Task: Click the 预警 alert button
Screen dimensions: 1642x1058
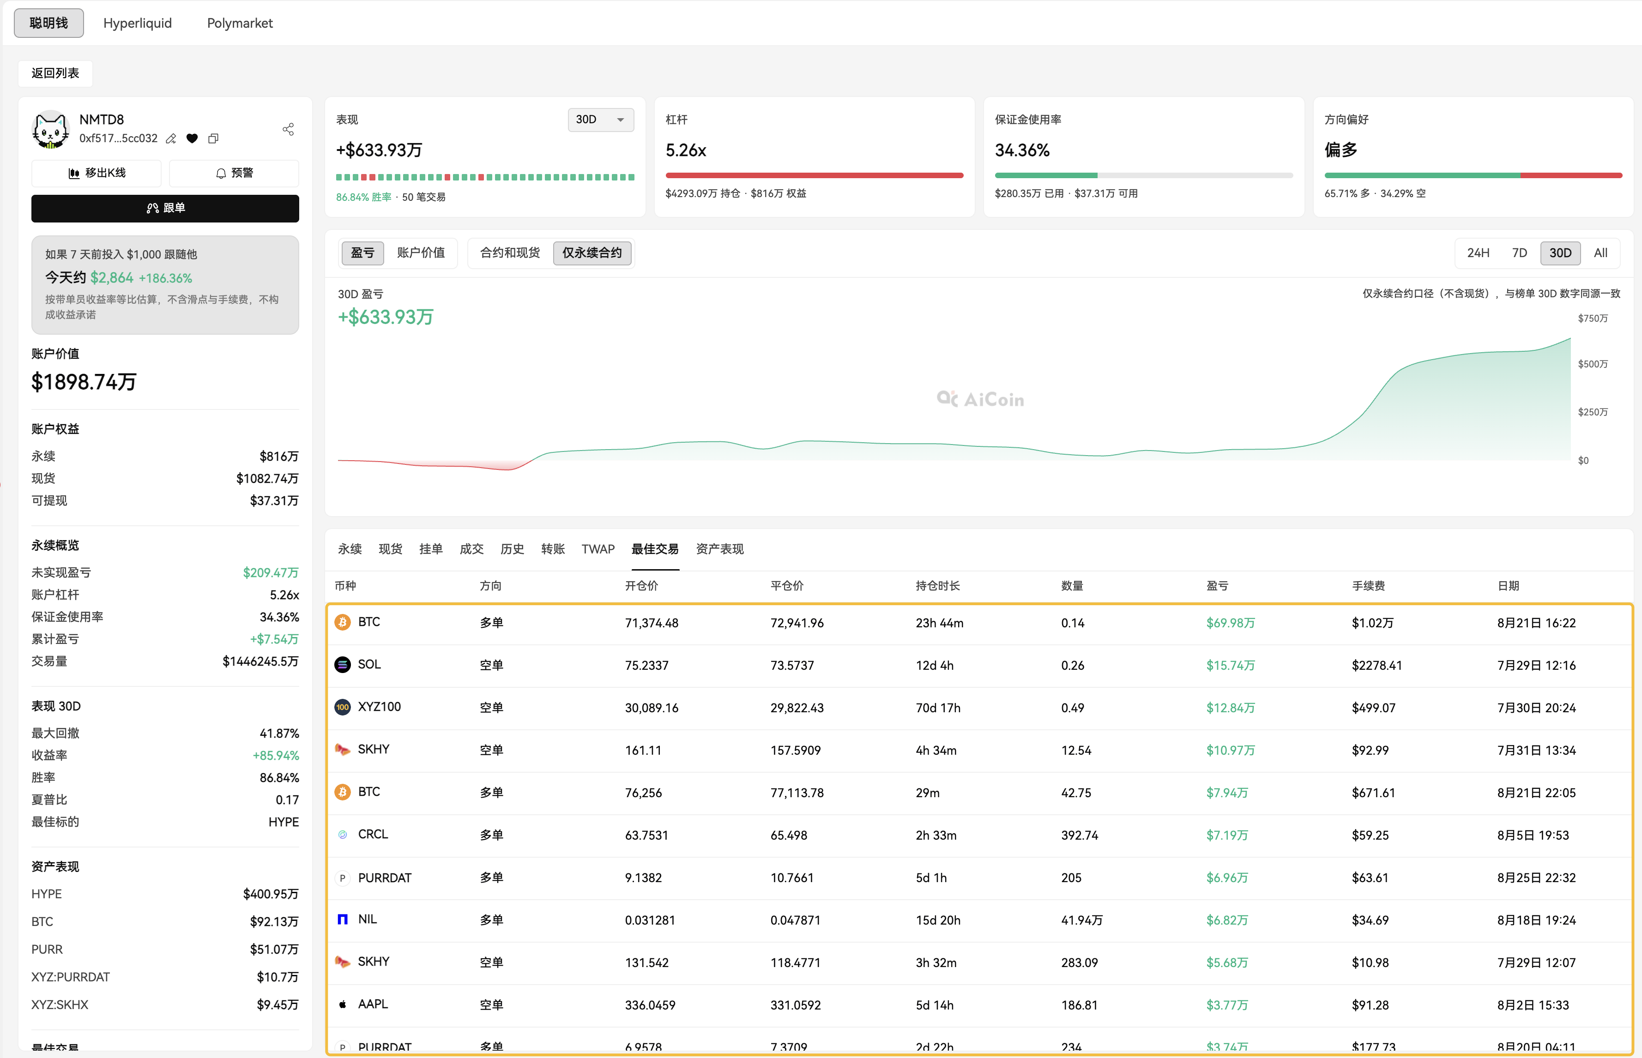Action: coord(234,173)
